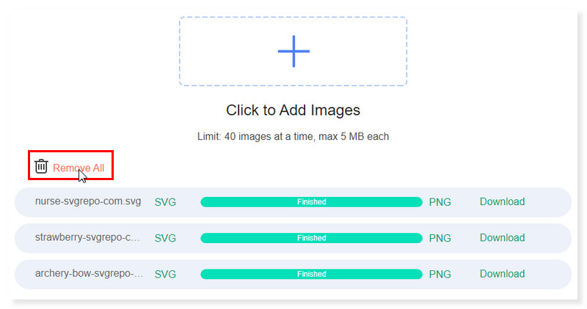Click the blue plus icon to add images

pos(293,51)
